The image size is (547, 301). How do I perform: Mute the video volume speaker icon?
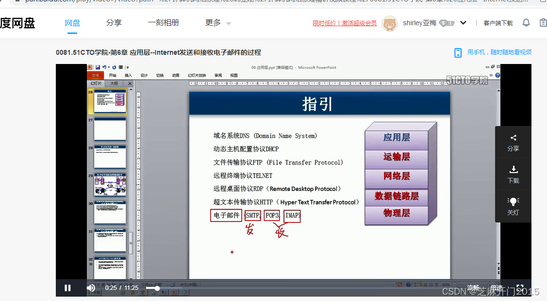pos(91,288)
